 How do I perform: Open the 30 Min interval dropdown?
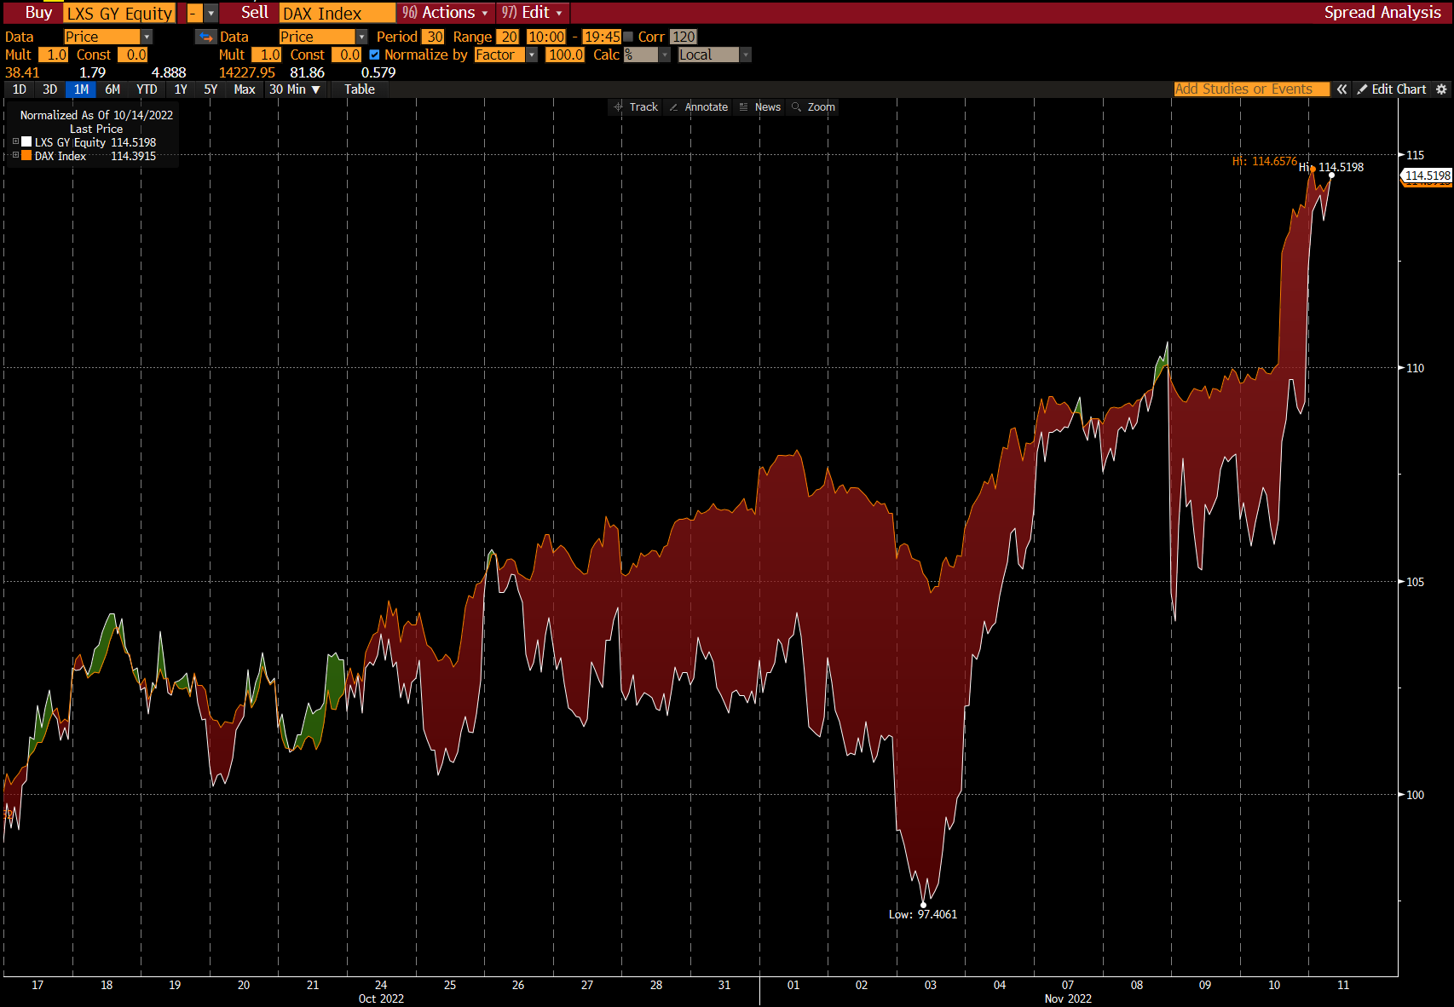tap(295, 89)
